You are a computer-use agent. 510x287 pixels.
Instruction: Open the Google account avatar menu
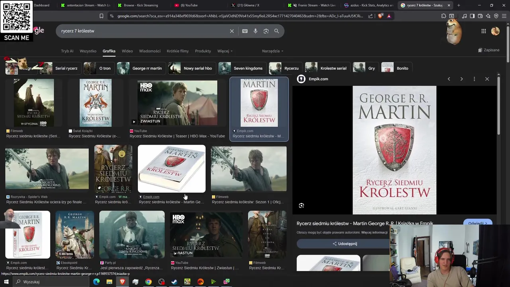tap(495, 31)
